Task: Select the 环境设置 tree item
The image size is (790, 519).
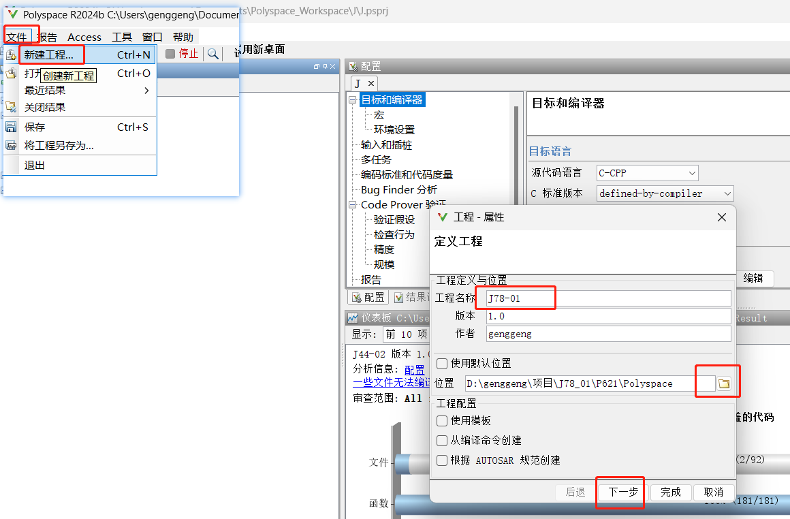Action: click(x=394, y=130)
